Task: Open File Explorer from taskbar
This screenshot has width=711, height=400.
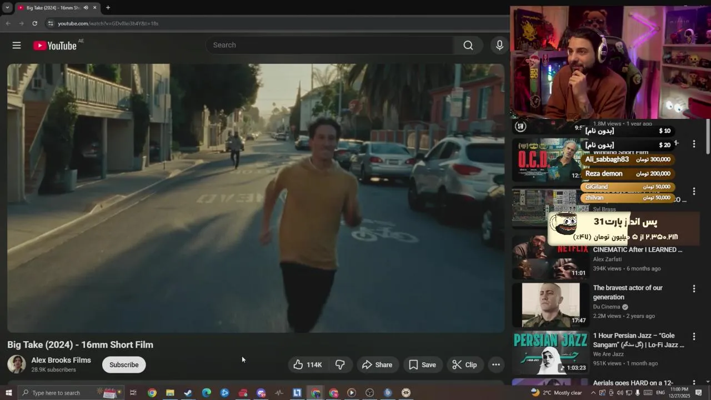Action: (x=170, y=393)
